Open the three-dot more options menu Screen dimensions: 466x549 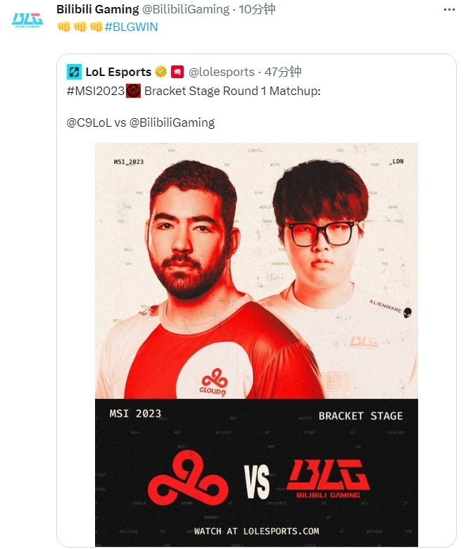pyautogui.click(x=449, y=9)
